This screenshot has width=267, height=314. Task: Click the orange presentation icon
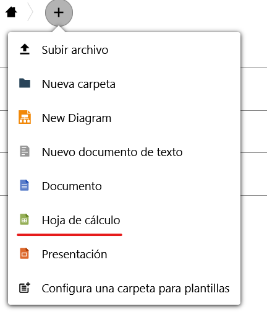[24, 253]
